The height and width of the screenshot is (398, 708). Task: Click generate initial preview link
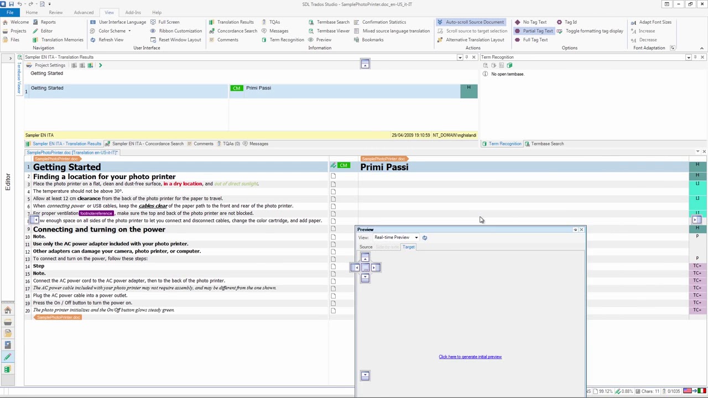click(x=470, y=357)
